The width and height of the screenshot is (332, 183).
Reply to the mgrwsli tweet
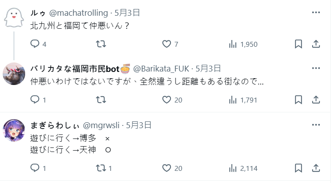tap(35, 168)
